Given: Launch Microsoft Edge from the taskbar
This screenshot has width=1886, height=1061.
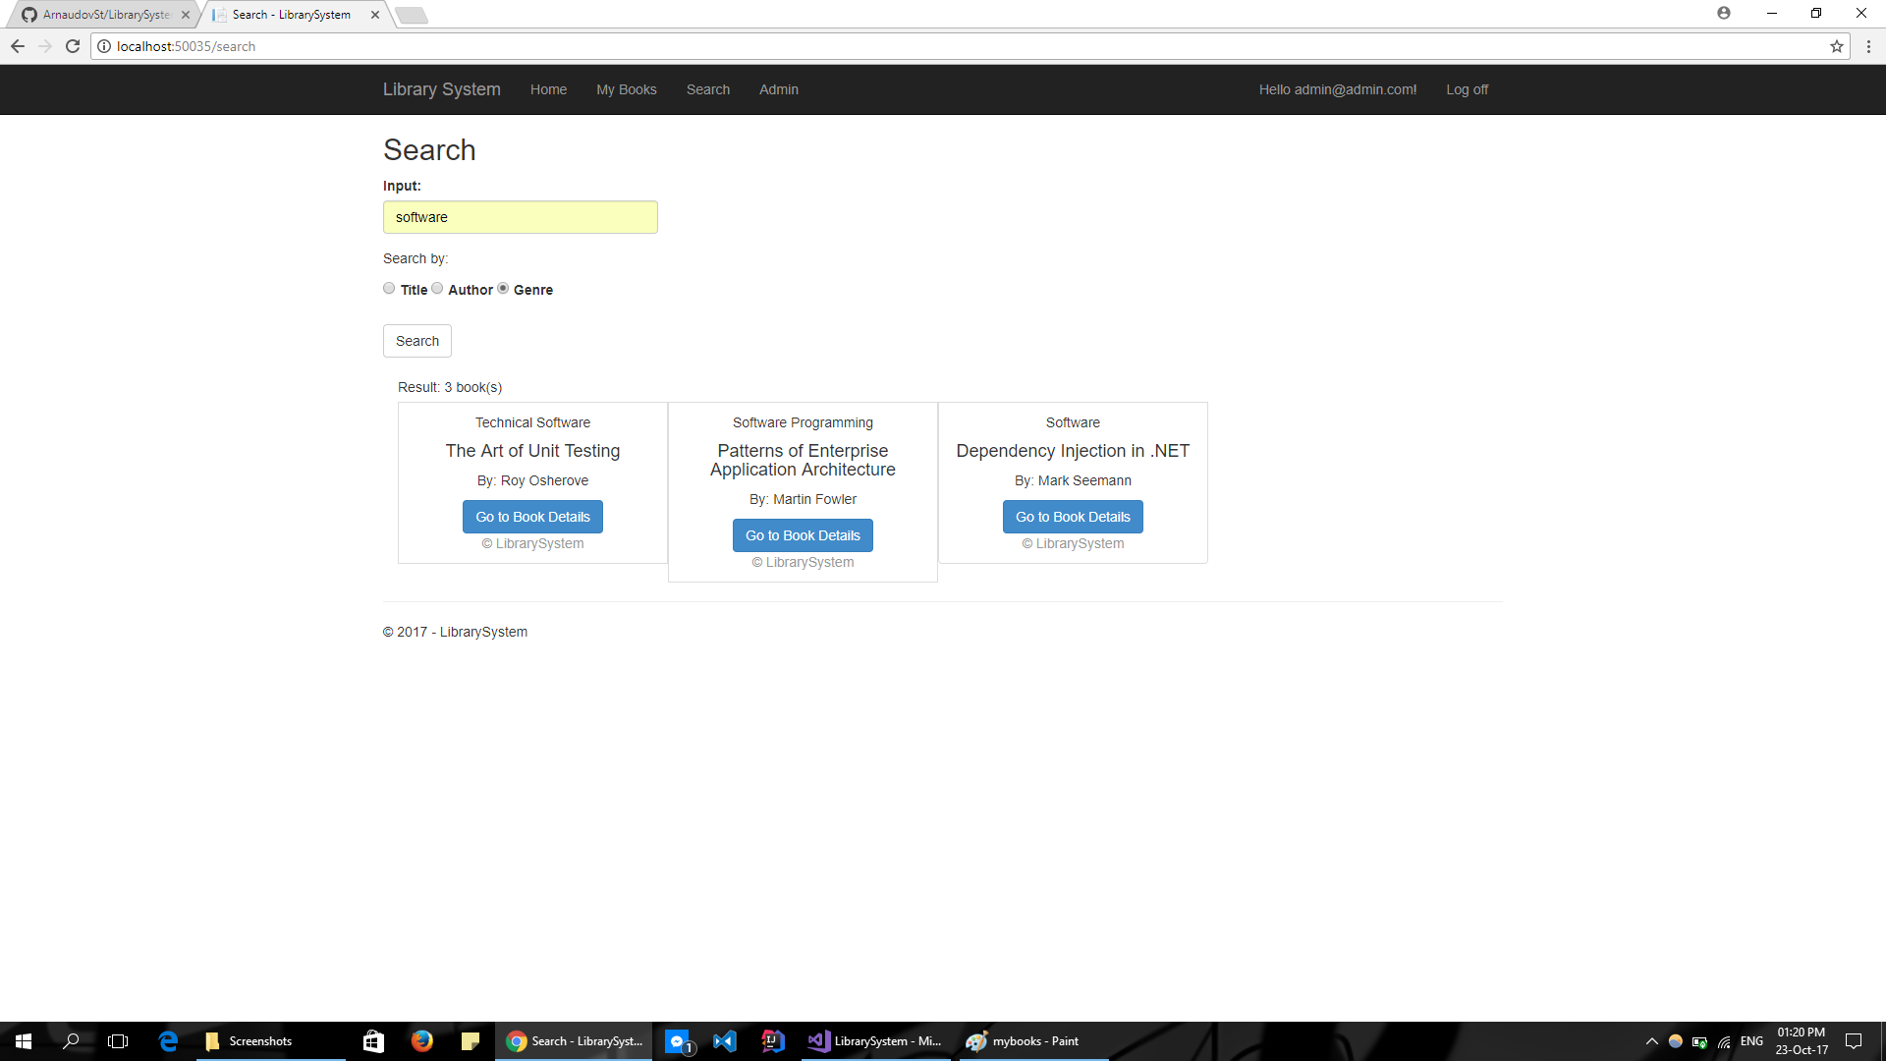Looking at the screenshot, I should pos(168,1041).
